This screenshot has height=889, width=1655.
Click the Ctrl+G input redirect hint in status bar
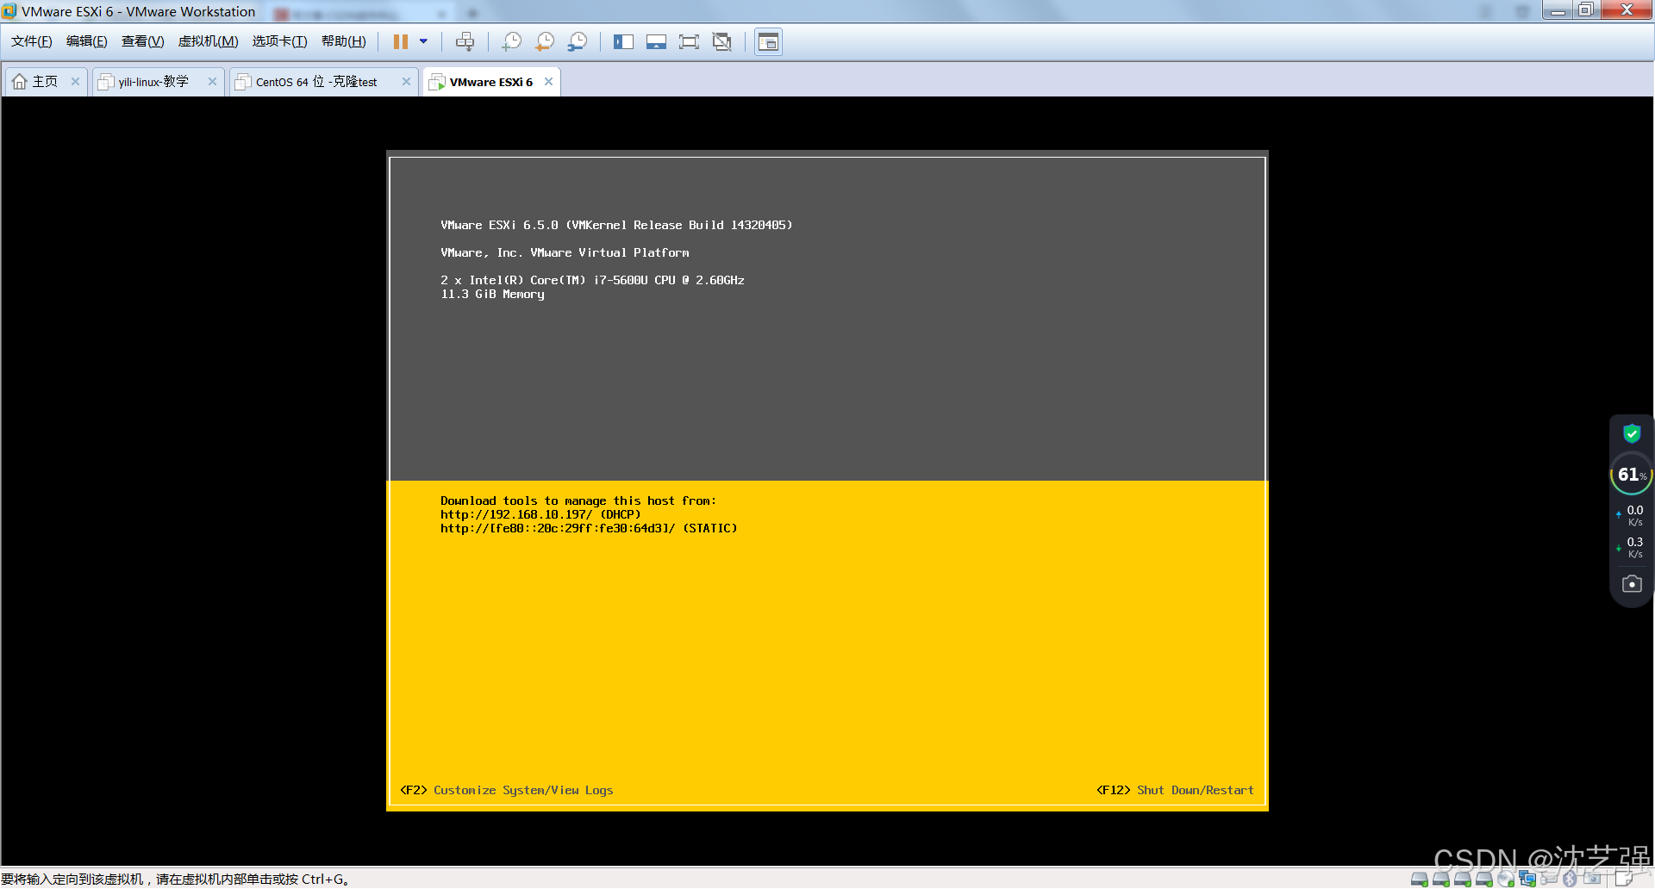[x=176, y=879]
